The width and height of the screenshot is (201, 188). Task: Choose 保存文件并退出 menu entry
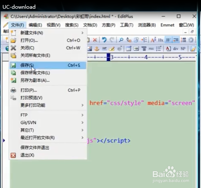pos(48,148)
